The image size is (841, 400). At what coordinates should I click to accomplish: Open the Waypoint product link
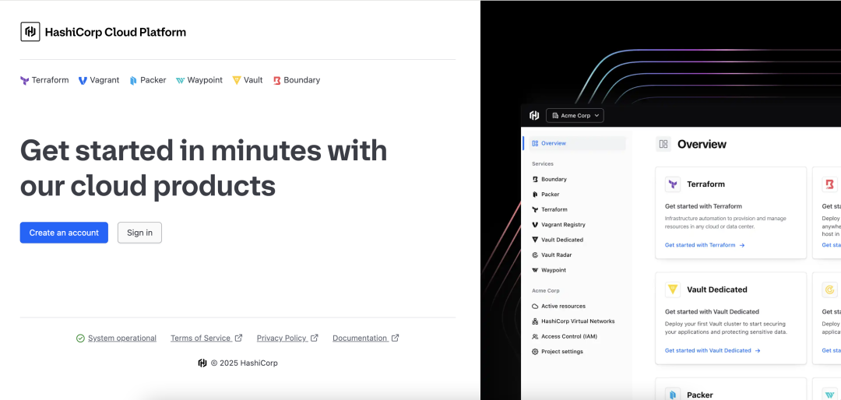[x=199, y=80]
